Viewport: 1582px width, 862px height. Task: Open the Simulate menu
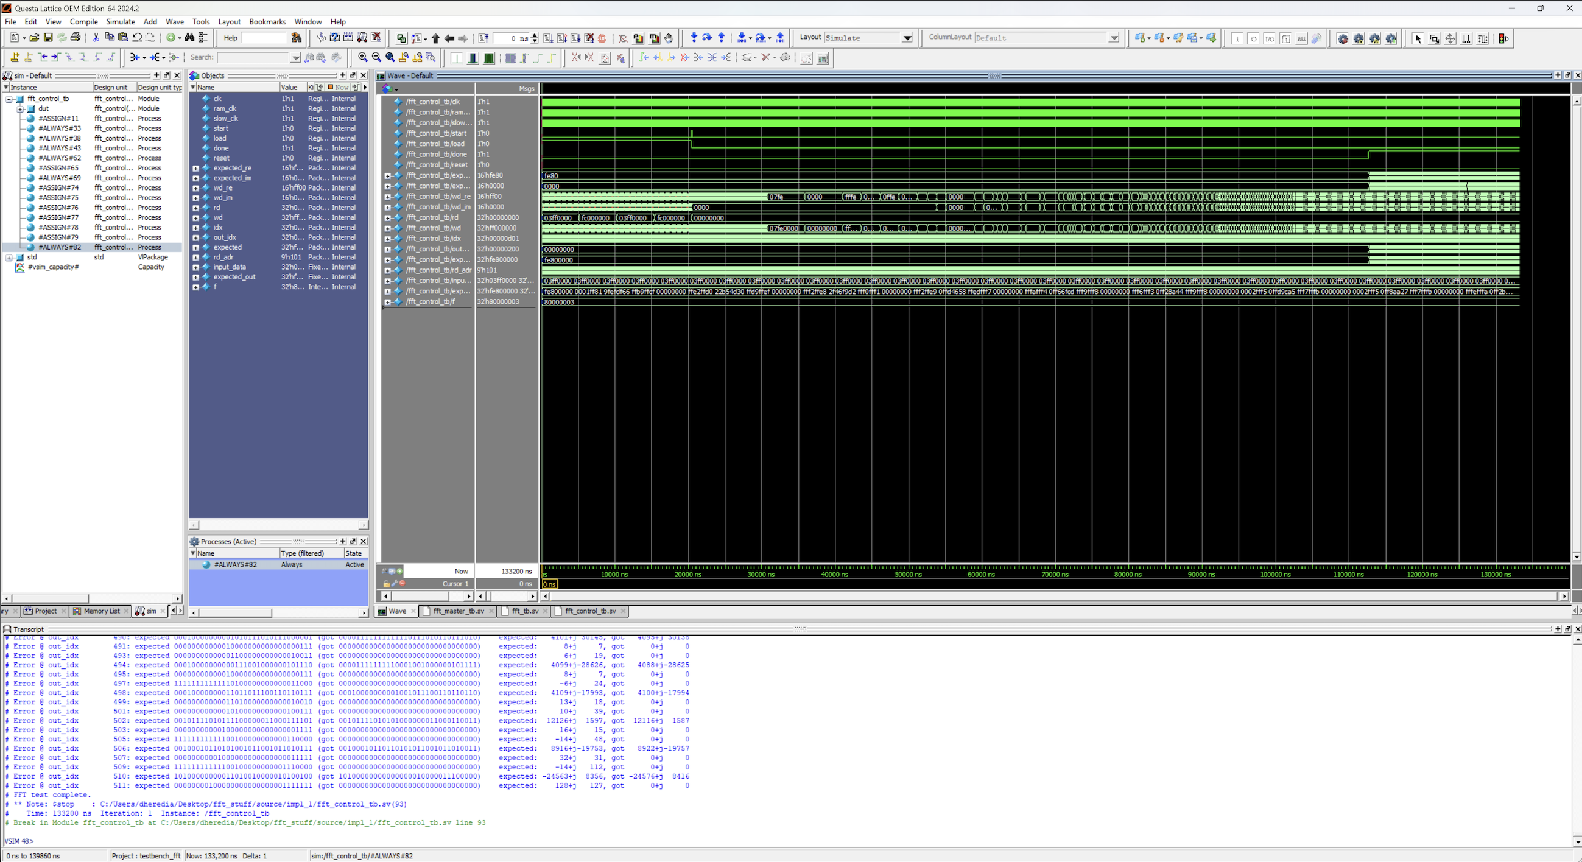[120, 21]
